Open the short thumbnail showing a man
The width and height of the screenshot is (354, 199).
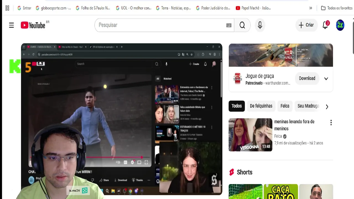316,192
